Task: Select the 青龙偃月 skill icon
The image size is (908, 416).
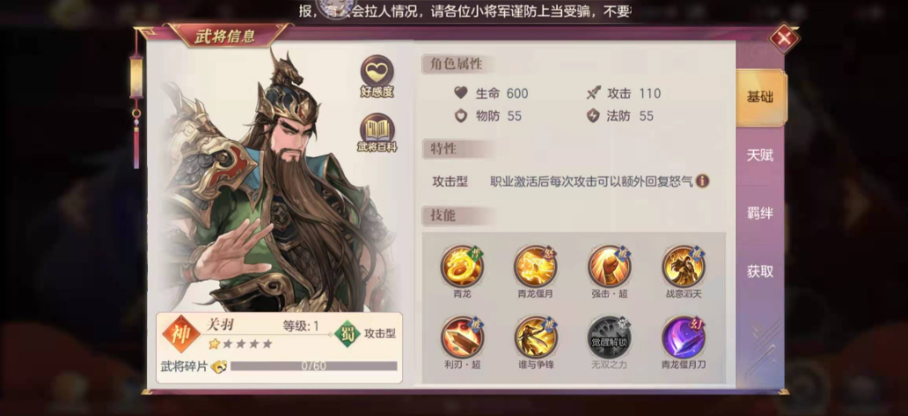Action: (536, 266)
